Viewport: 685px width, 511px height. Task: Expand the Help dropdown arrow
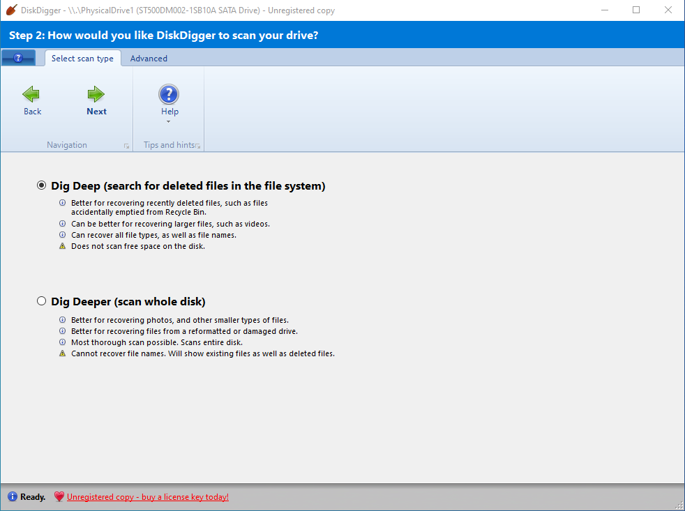169,122
